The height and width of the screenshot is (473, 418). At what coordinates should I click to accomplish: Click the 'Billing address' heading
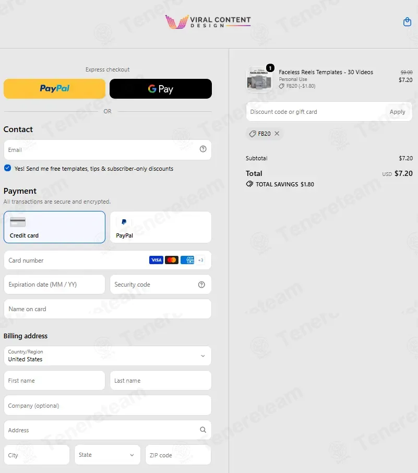[x=26, y=336]
